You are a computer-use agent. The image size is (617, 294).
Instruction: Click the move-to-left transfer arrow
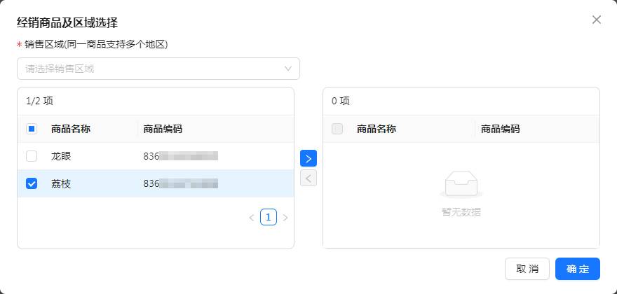pyautogui.click(x=308, y=178)
